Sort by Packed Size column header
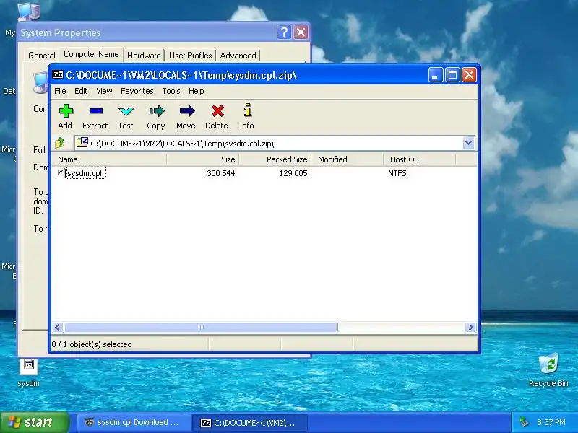 coord(275,159)
